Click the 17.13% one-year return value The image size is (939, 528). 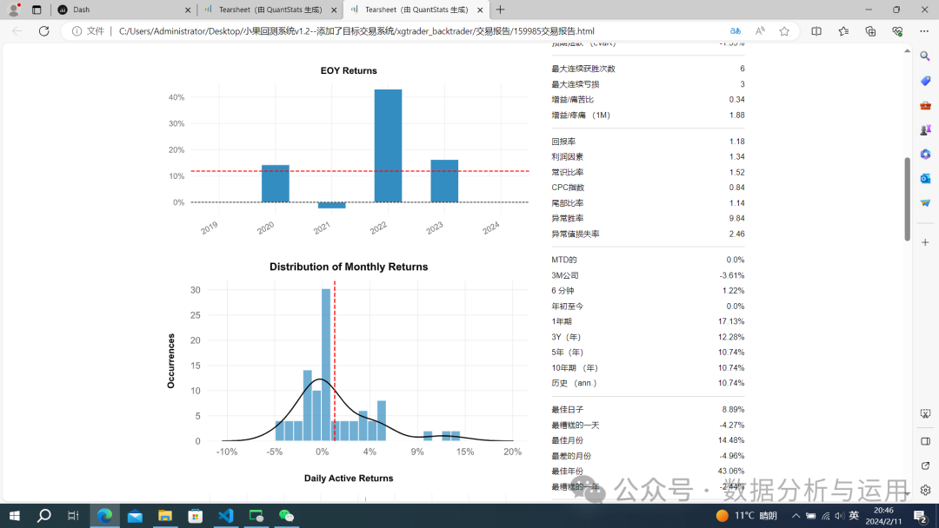point(731,321)
